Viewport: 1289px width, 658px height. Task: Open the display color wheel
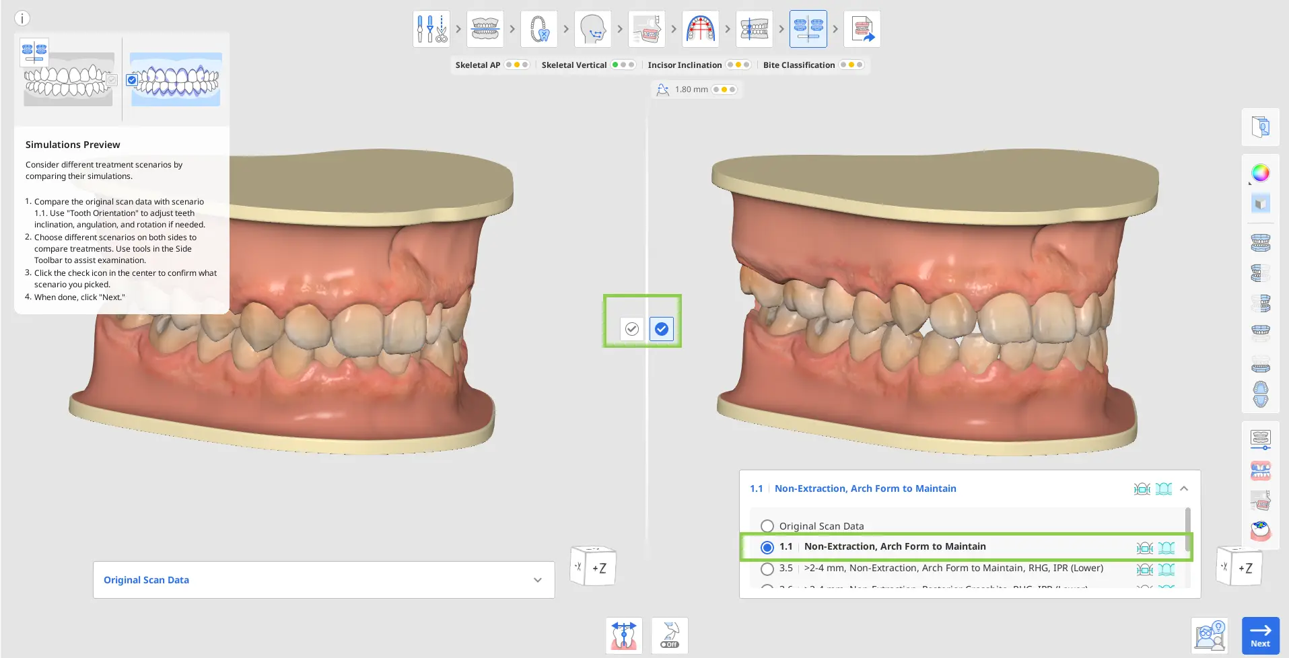1261,173
